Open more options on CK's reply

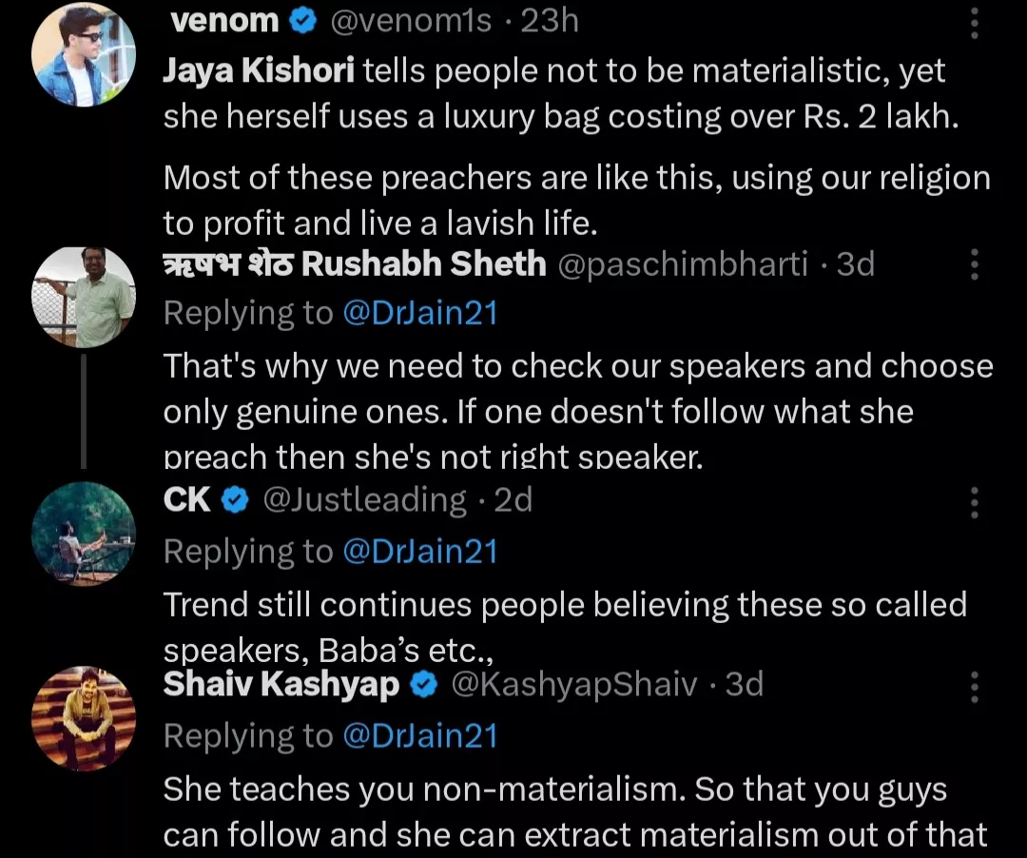click(974, 501)
